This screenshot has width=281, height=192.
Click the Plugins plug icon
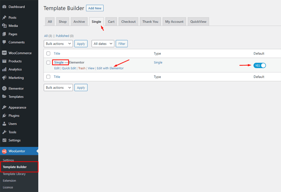4,116
